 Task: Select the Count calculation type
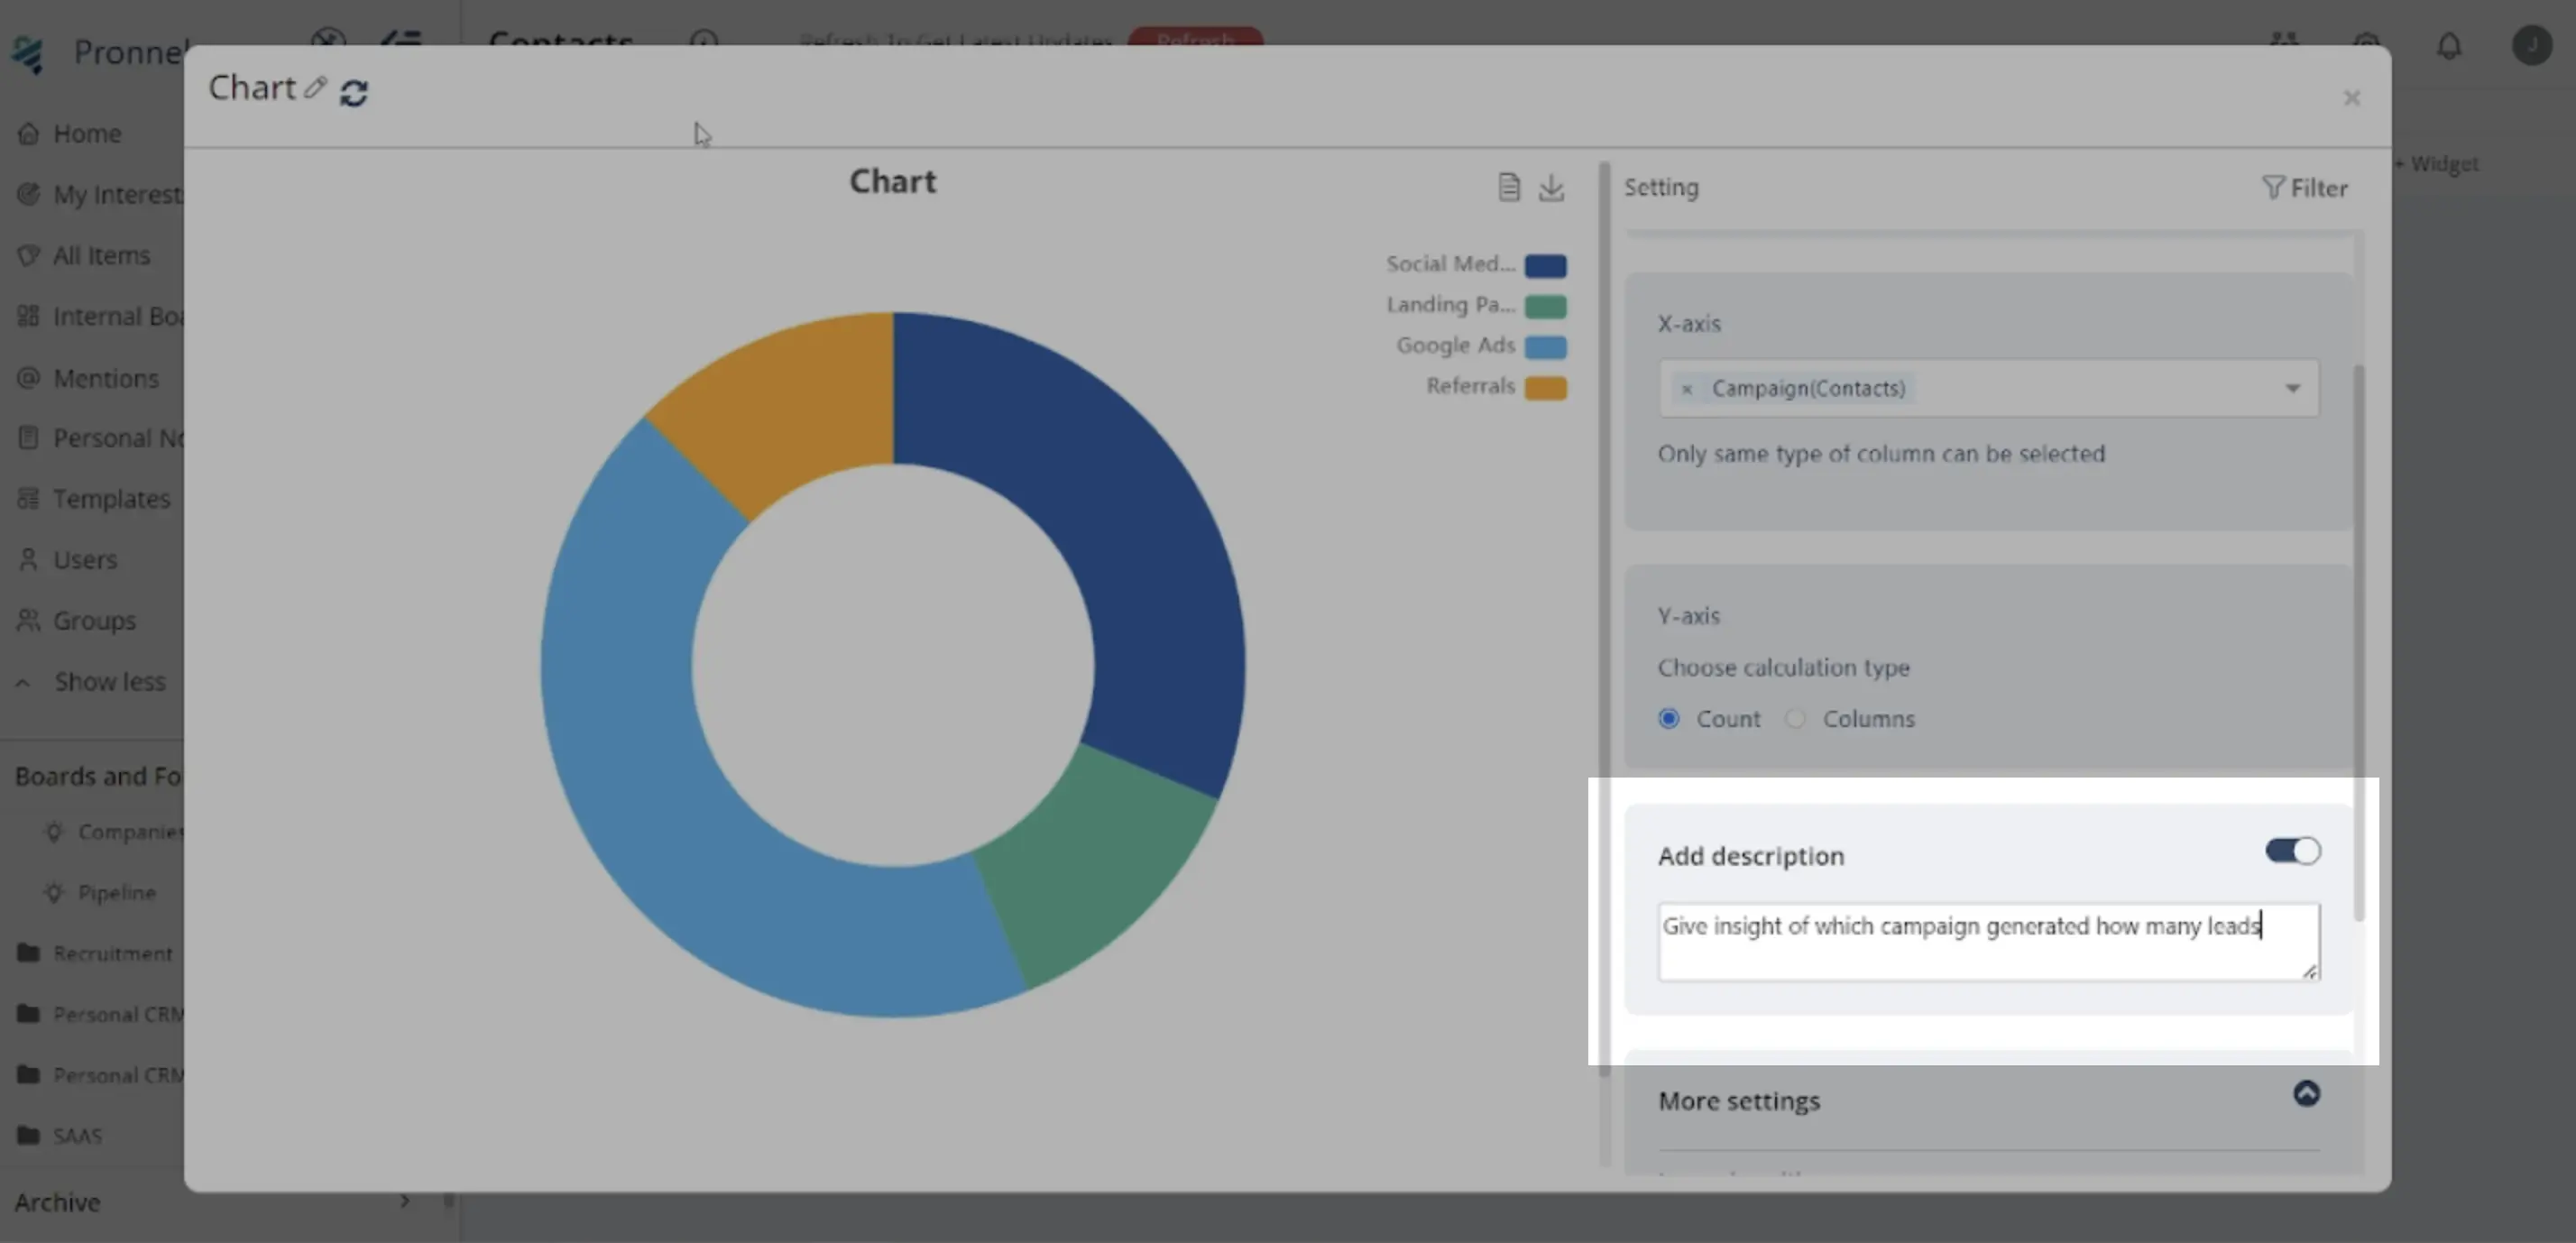[1669, 719]
